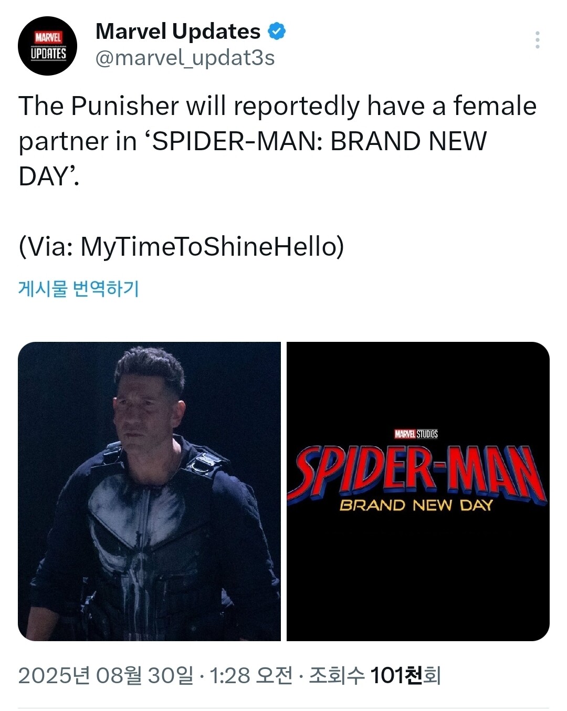Viewport: 567px width, 711px height.
Task: Click the post date 2025년 08월 30일
Action: click(x=106, y=675)
